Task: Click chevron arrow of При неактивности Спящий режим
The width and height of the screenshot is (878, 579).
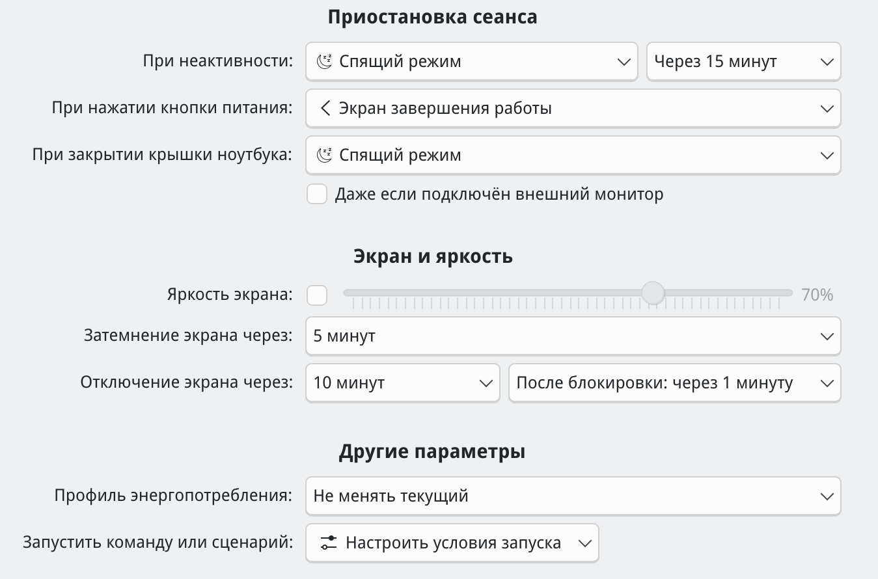Action: tap(623, 62)
